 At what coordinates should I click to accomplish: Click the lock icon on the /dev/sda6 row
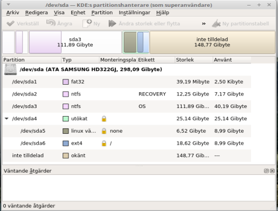tap(104, 144)
